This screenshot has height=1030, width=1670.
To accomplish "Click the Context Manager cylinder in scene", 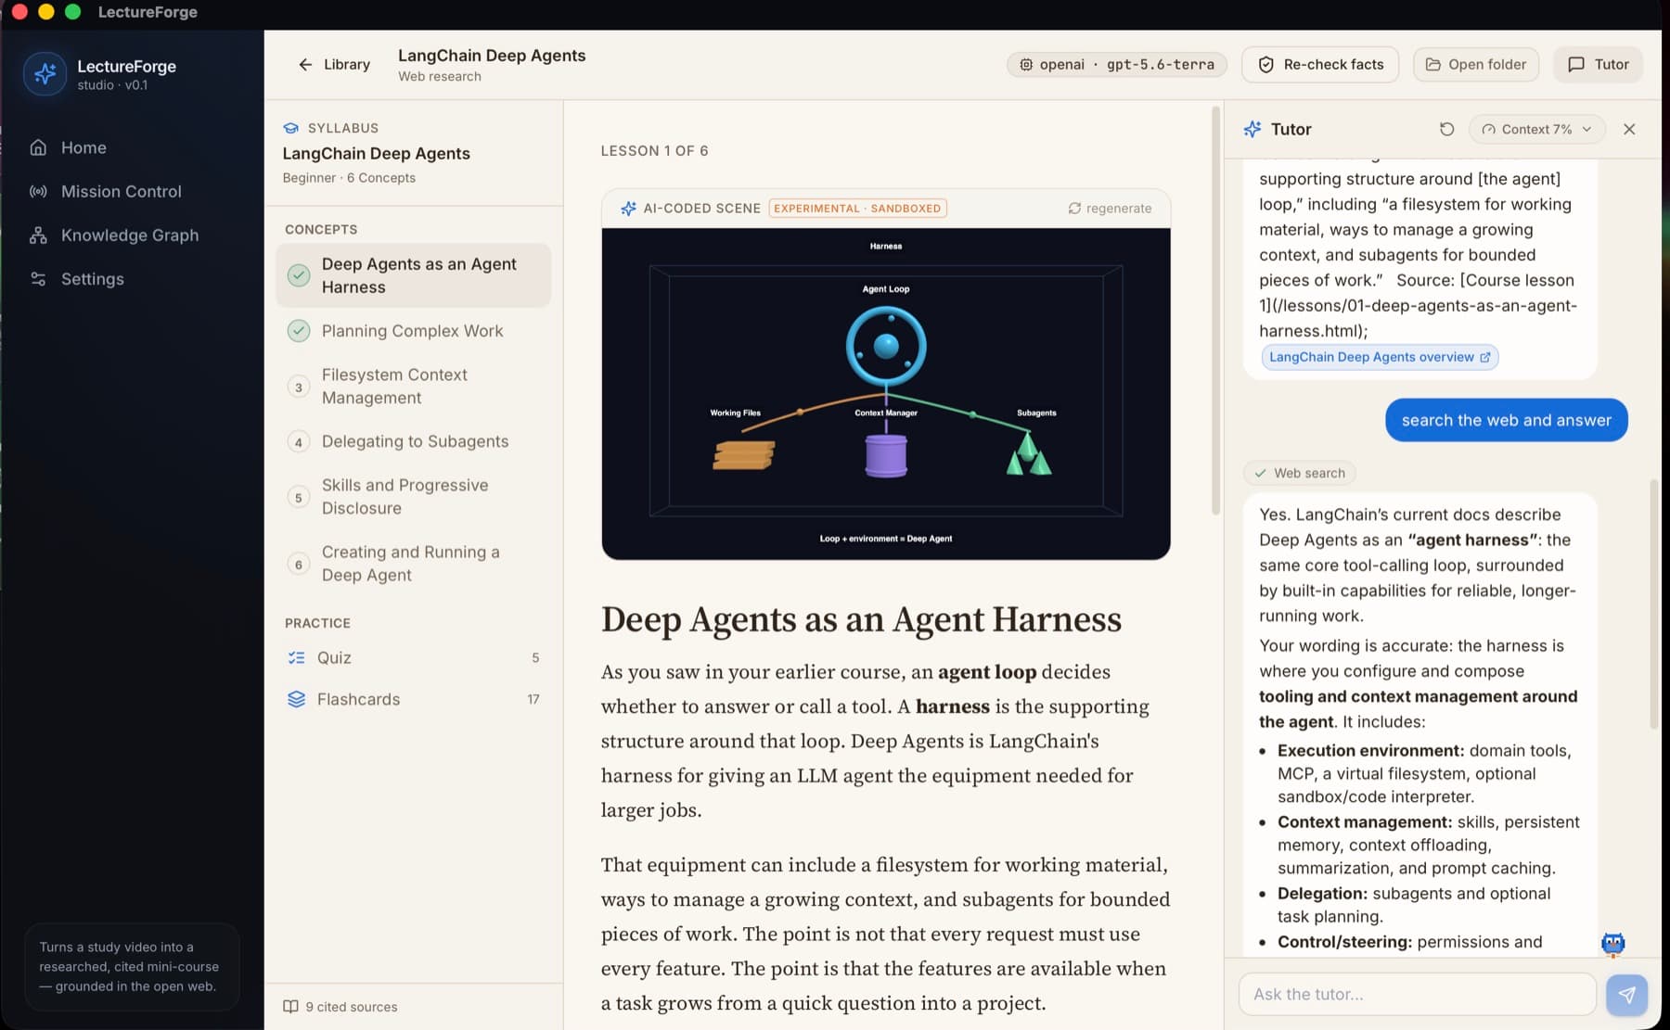I will pos(886,456).
